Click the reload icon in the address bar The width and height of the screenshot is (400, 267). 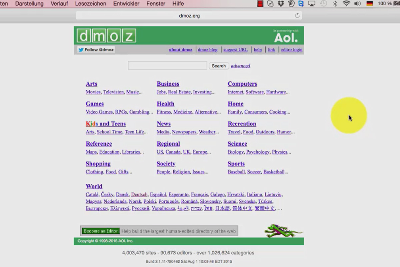click(297, 15)
